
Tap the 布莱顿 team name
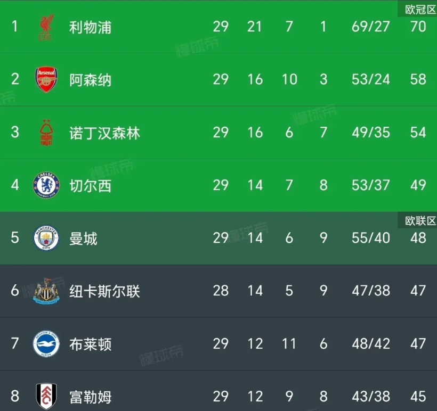90,344
